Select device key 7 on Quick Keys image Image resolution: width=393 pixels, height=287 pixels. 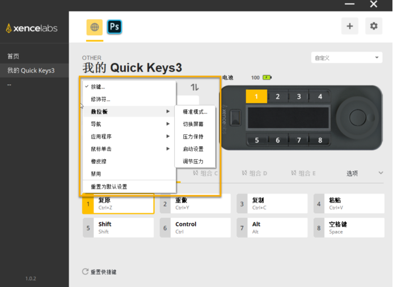point(299,140)
